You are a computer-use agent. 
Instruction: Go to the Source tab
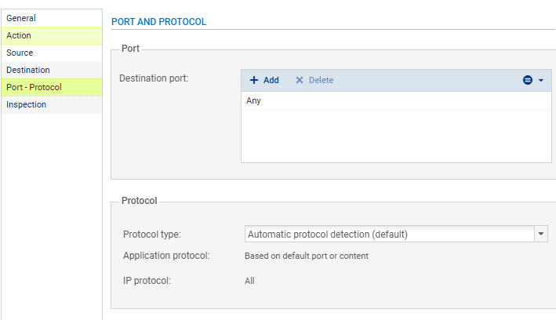tap(20, 53)
